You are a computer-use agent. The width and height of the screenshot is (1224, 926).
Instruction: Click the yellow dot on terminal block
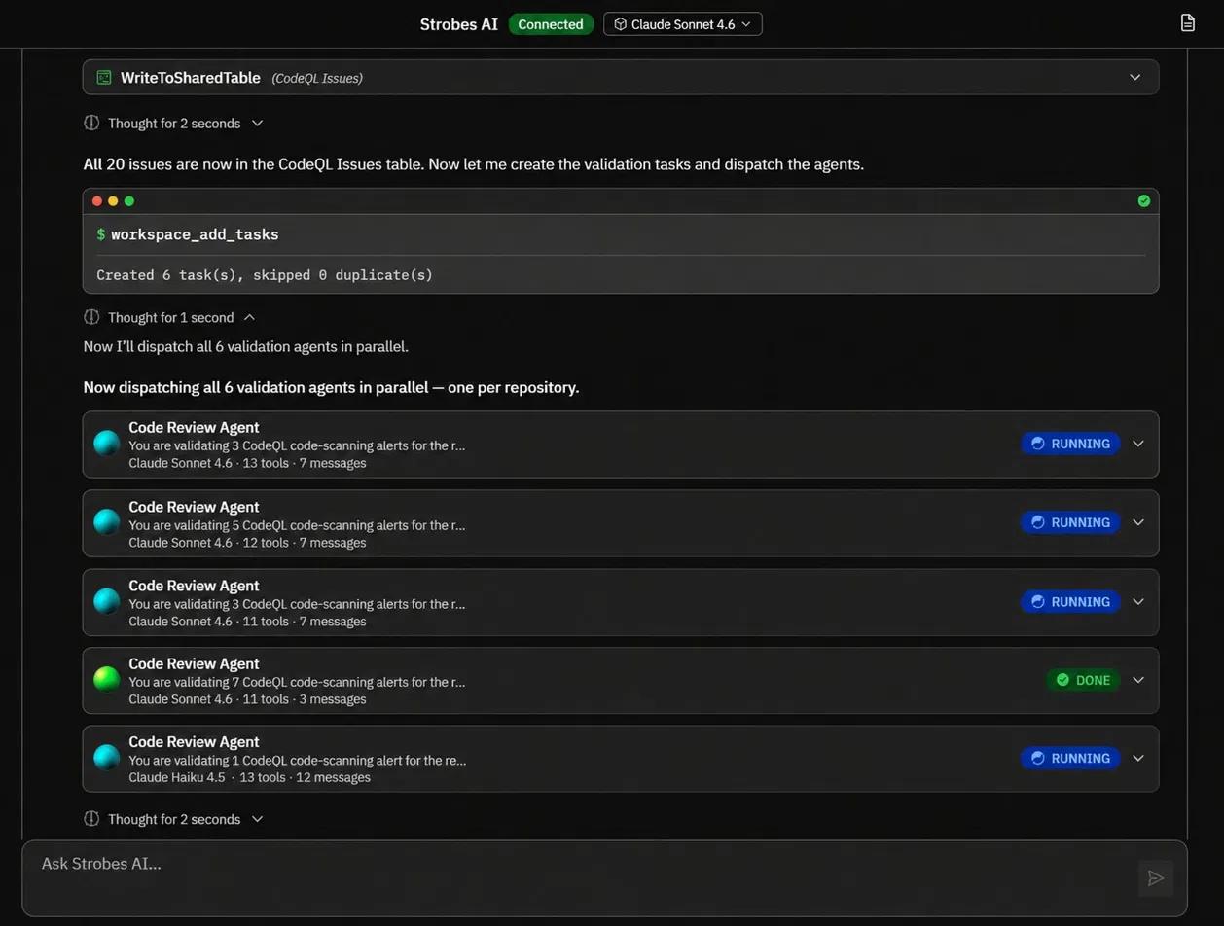click(113, 201)
